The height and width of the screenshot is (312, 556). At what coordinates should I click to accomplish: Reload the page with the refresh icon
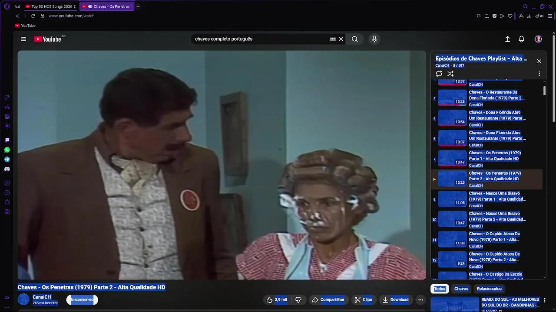coord(33,16)
